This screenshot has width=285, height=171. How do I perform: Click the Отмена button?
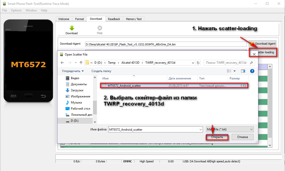pyautogui.click(x=242, y=137)
